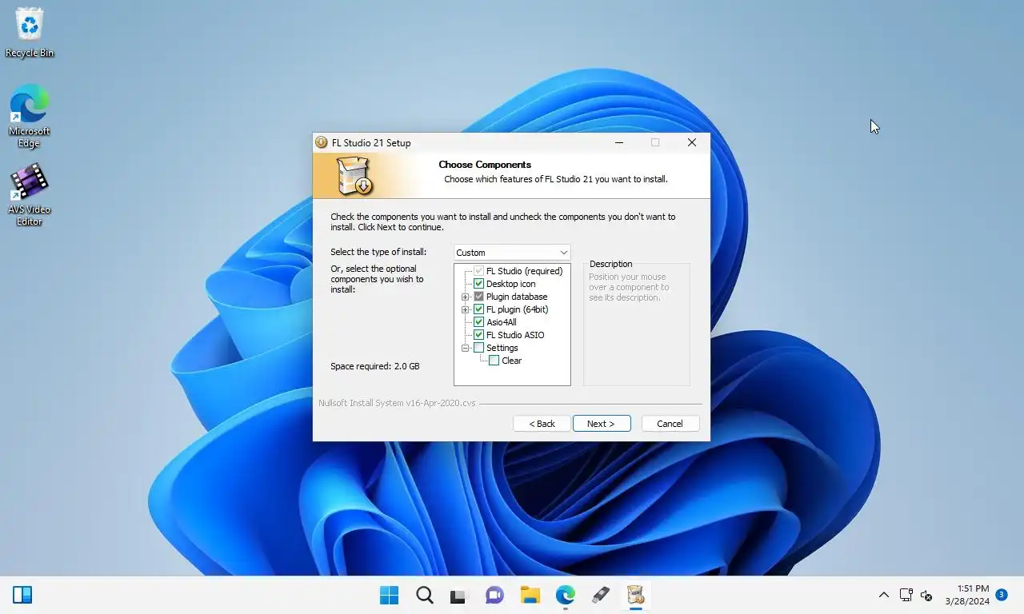Launch the Chat app from the taskbar
The width and height of the screenshot is (1024, 614).
494,595
